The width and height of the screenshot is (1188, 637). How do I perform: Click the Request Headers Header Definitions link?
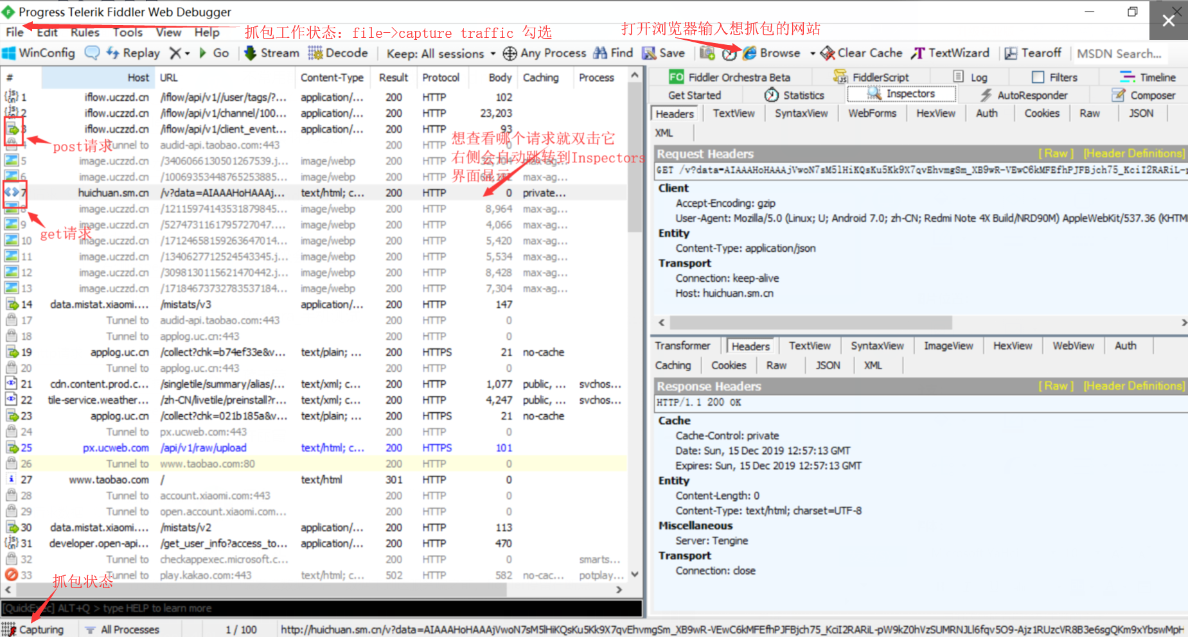1134,153
